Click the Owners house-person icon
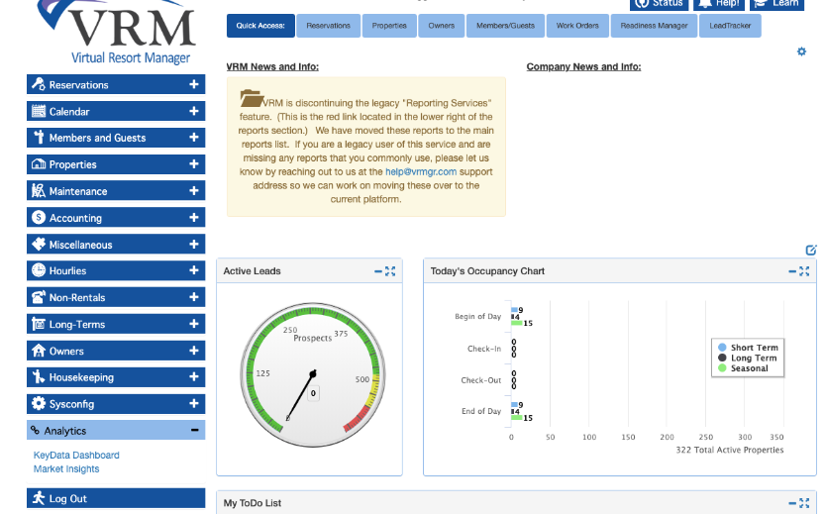This screenshot has width=825, height=514. [x=38, y=351]
